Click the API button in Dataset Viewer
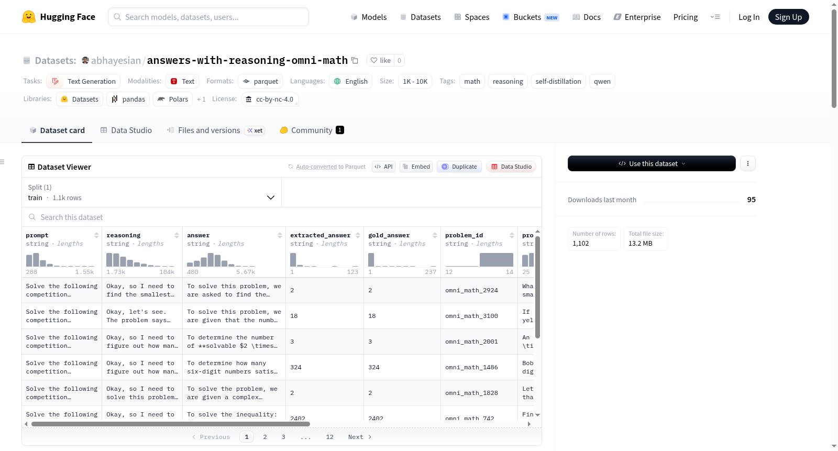Screen dimensions: 838x451 (x=383, y=167)
